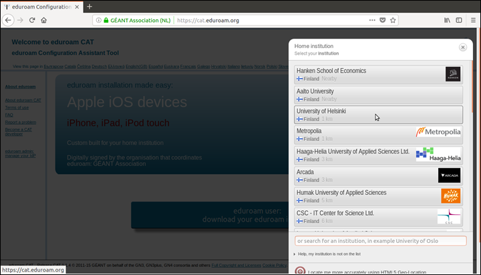Focus the institution search field
481x275 pixels.
coord(380,241)
